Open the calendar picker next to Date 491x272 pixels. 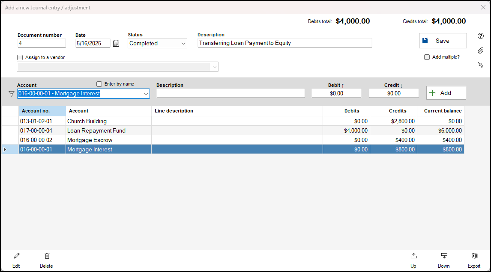(116, 43)
